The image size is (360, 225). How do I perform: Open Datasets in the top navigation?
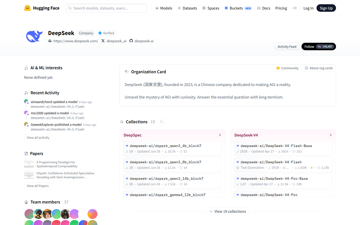pyautogui.click(x=187, y=8)
